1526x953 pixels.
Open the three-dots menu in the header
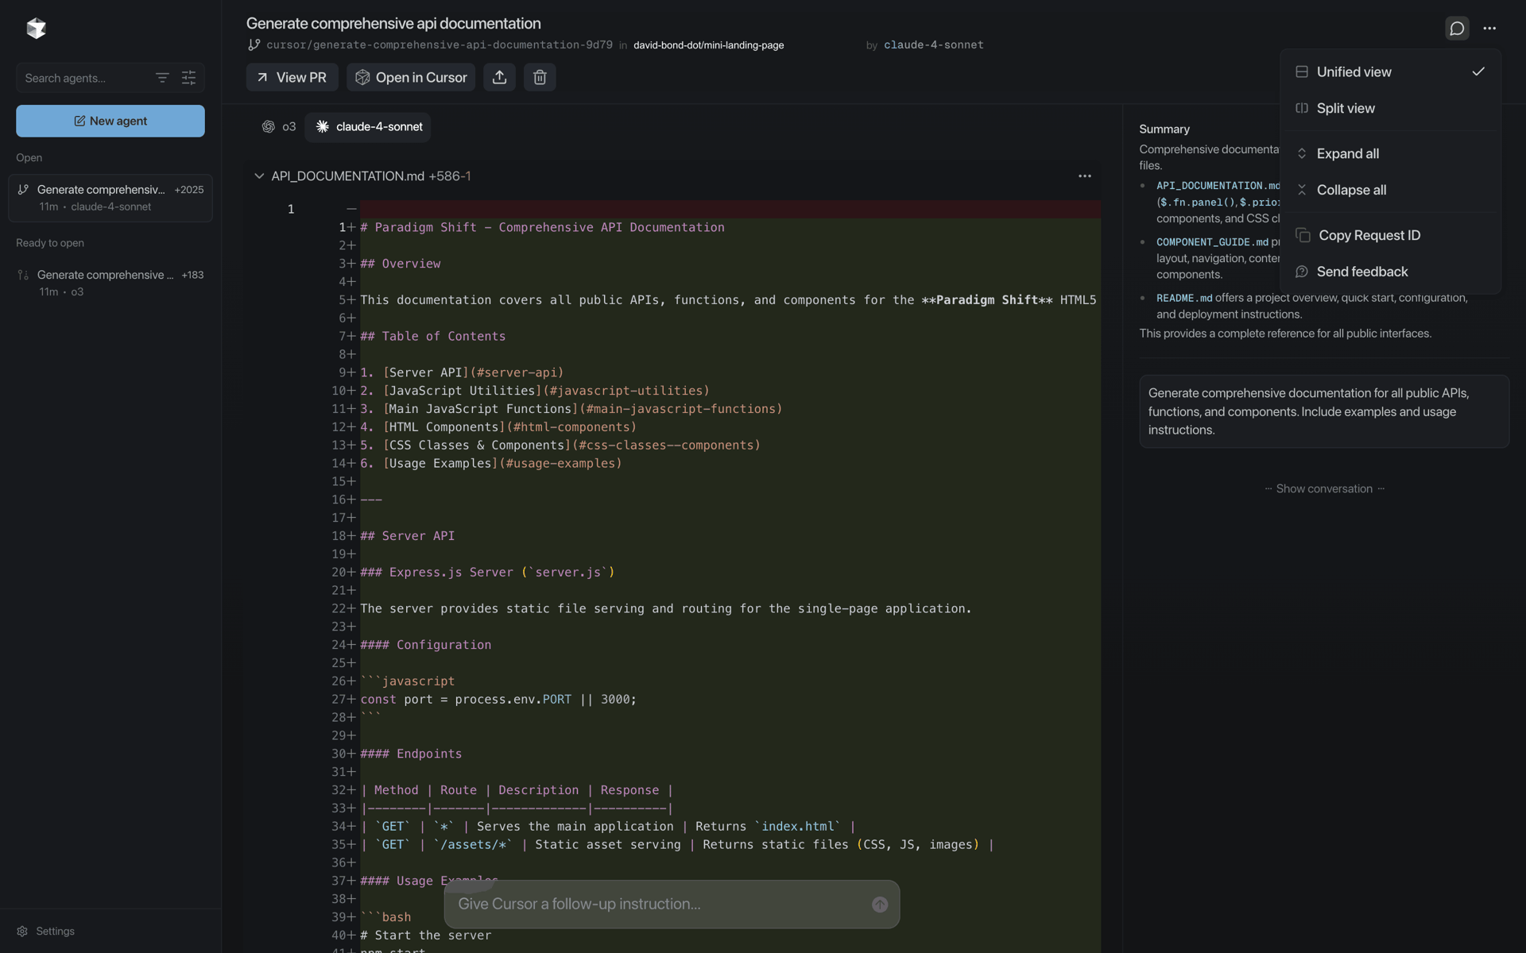(x=1489, y=29)
